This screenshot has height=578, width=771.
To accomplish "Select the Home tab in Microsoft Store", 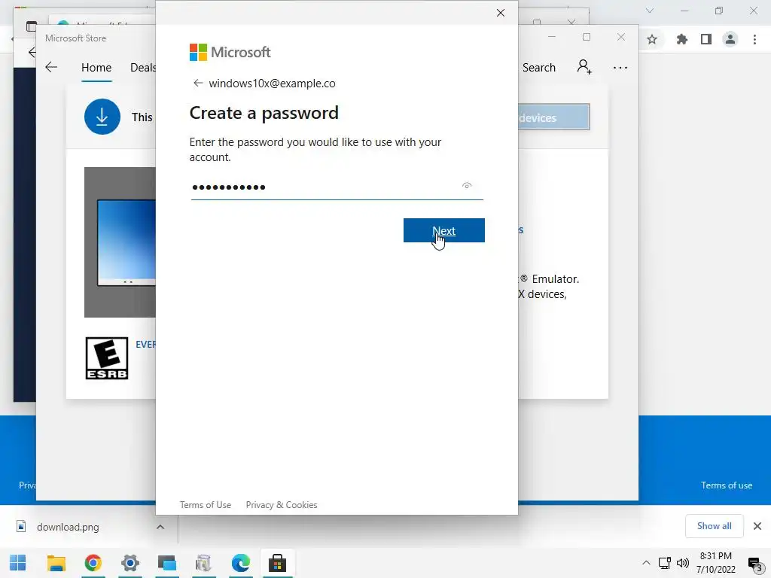I will point(96,67).
